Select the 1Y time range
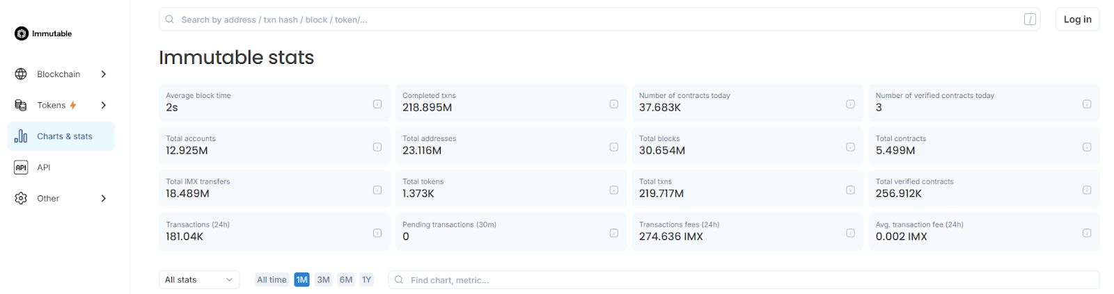 (x=366, y=280)
